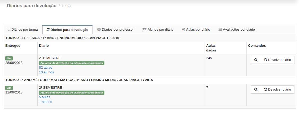
Task: Click list icon on Avaliações por diário tab
Action: 220,30
